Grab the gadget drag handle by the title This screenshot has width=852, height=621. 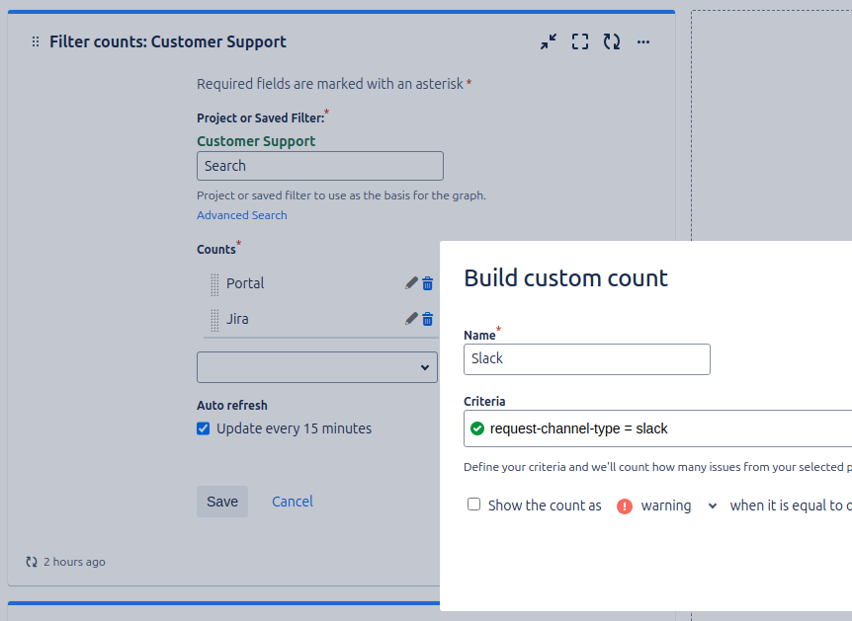pos(36,41)
